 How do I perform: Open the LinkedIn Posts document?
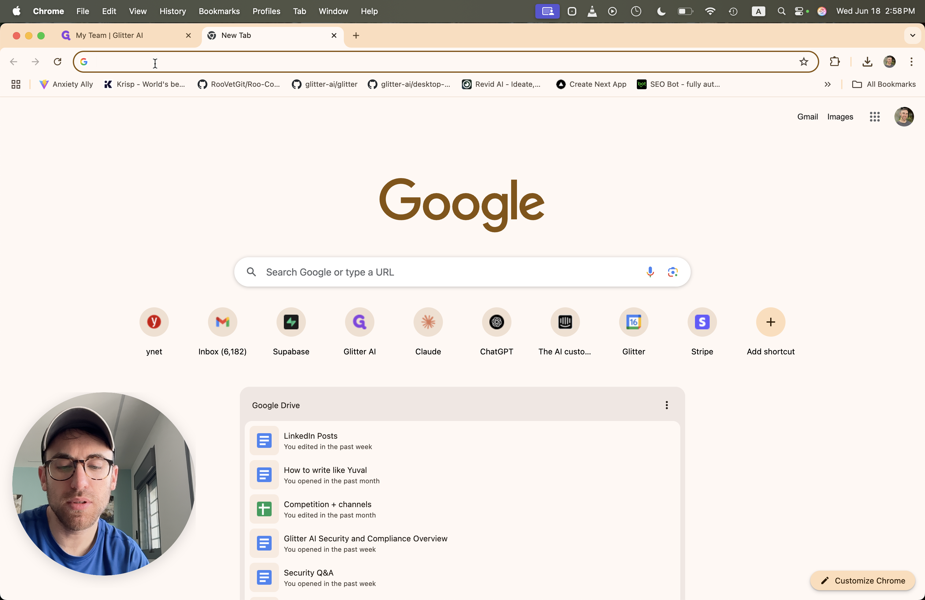click(x=462, y=441)
